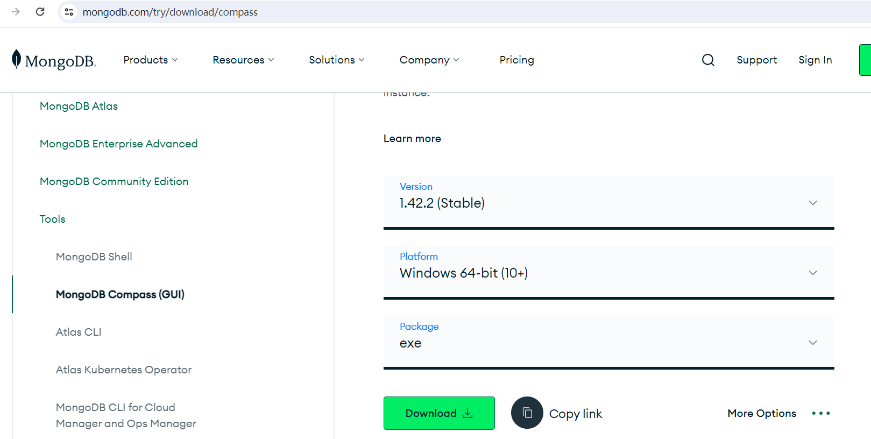The image size is (871, 439).
Task: Click the browser forward arrow
Action: [x=16, y=12]
